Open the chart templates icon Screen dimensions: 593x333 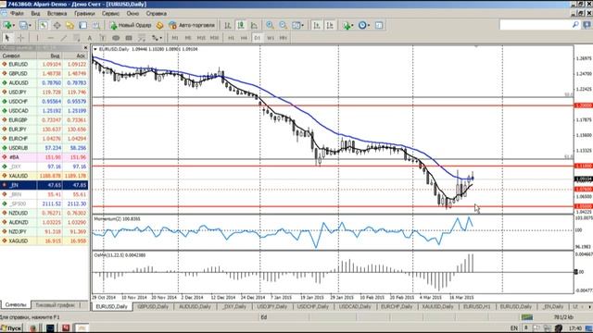[x=379, y=25]
